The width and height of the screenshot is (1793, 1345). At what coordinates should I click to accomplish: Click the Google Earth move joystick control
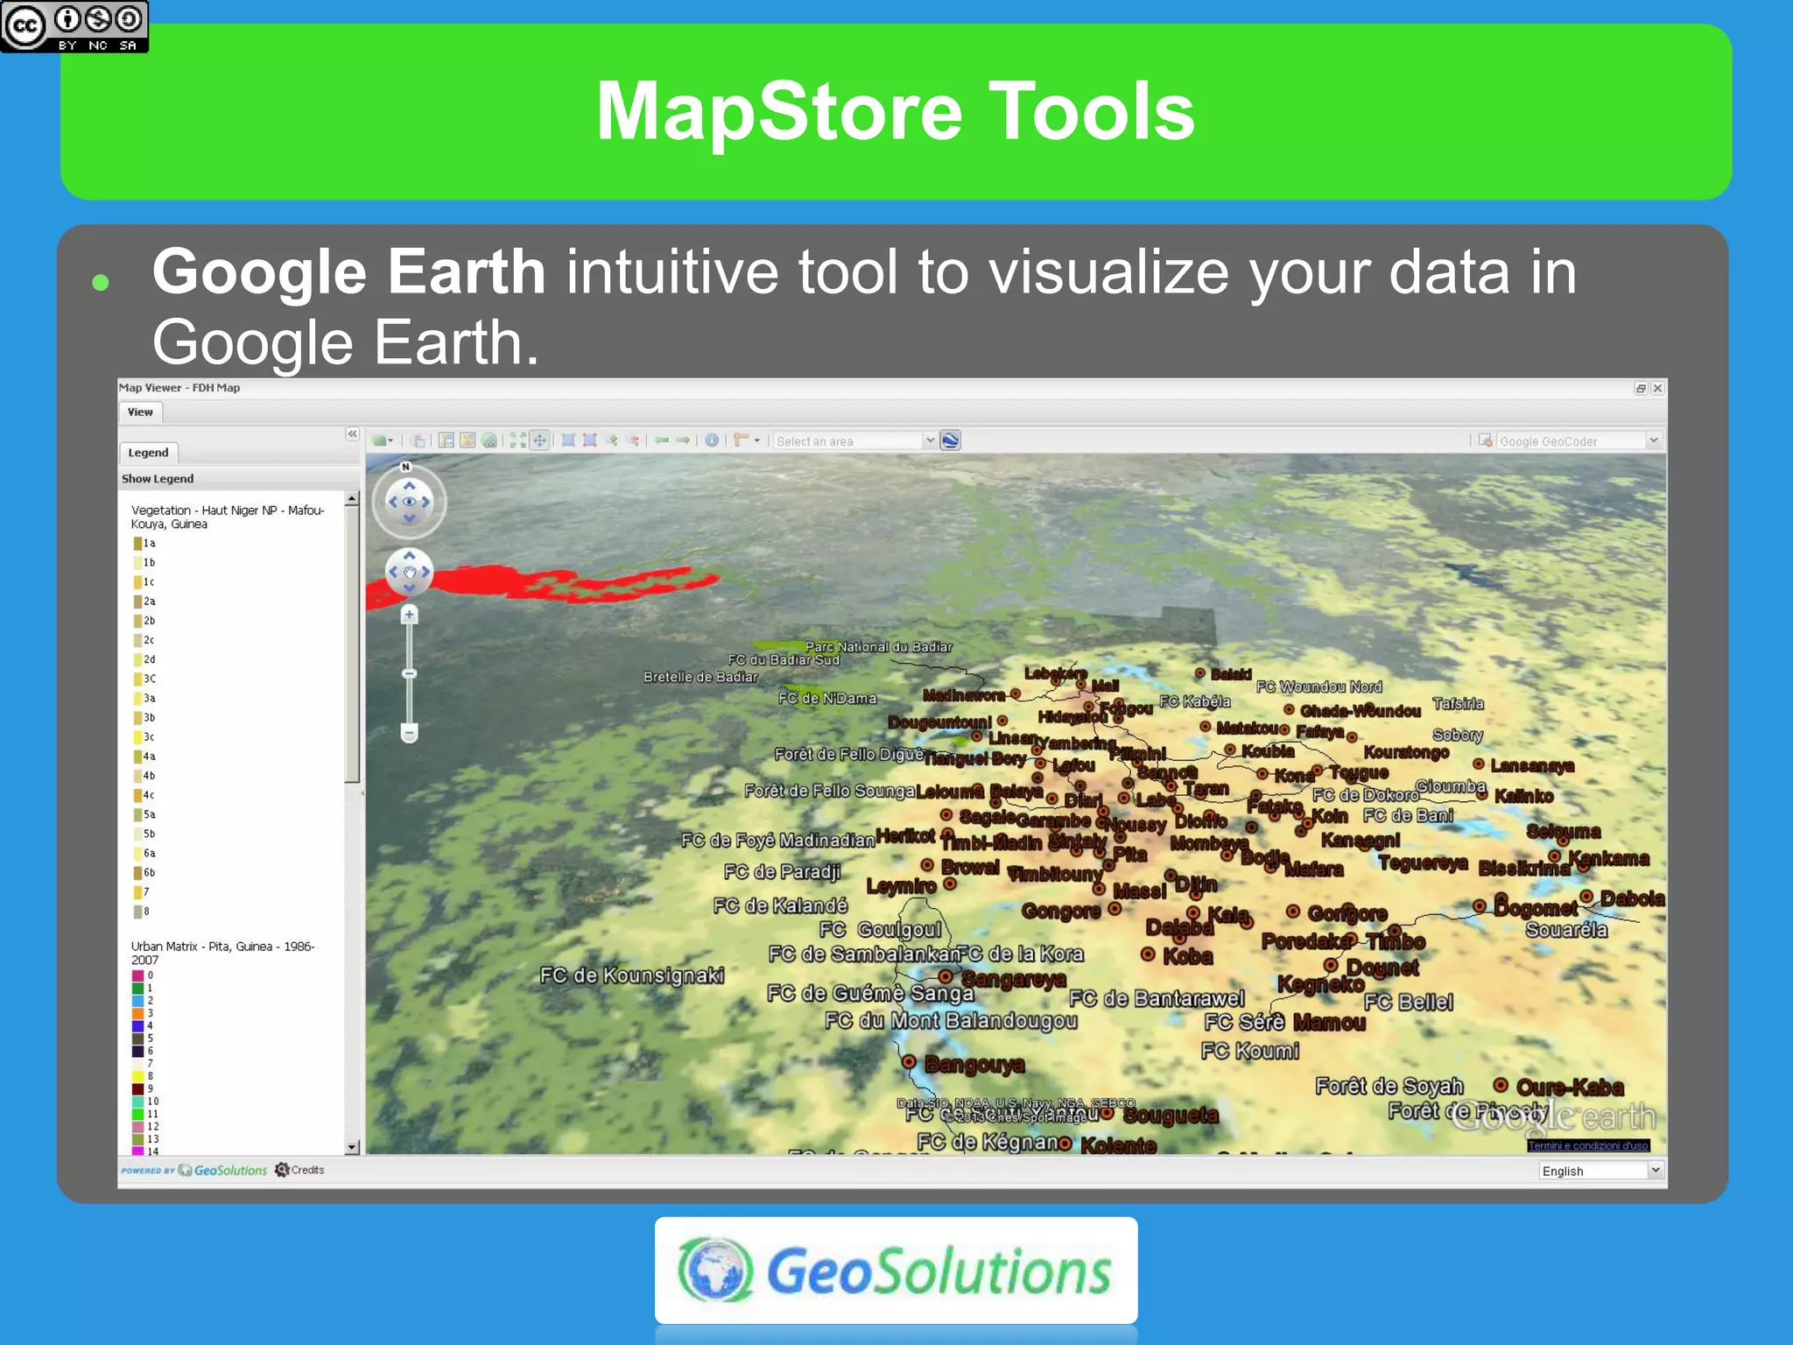pos(409,573)
